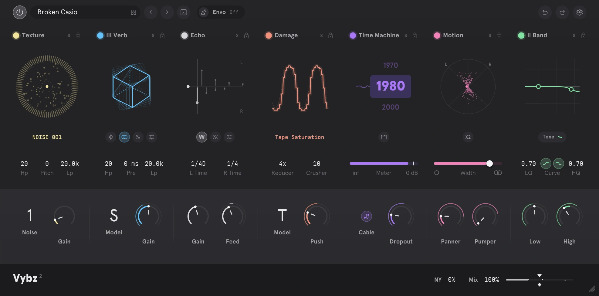Toggle the Echo module dot
599x296 pixels.
click(184, 36)
